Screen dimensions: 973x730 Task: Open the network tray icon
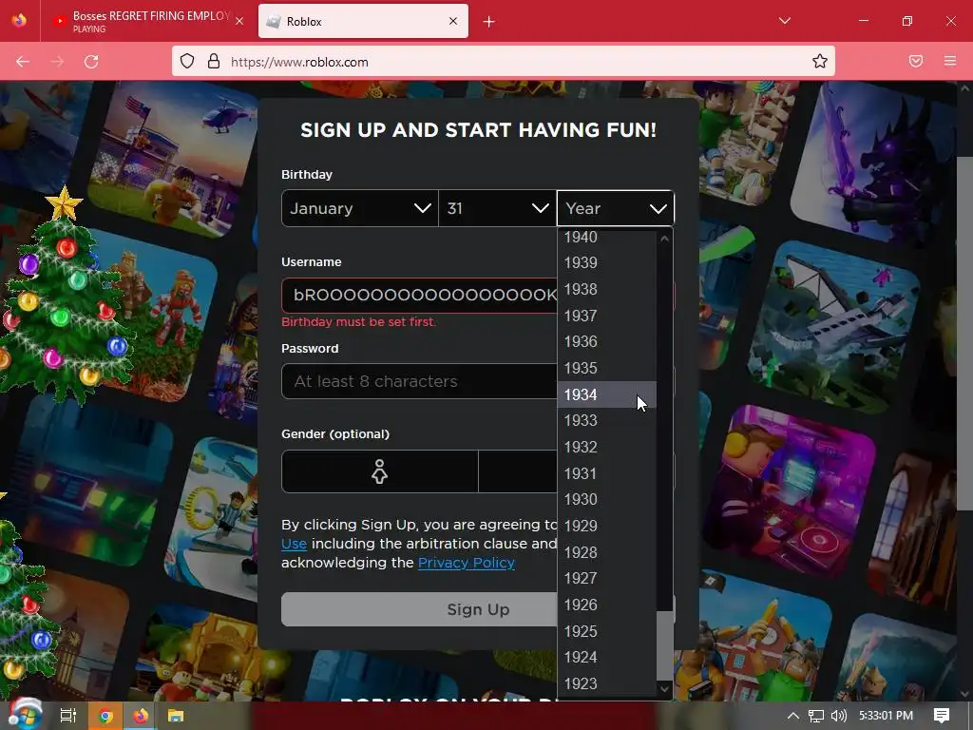coord(816,716)
